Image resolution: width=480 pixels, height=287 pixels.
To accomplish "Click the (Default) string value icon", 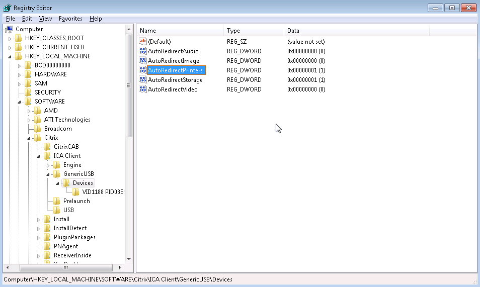I will 143,41.
